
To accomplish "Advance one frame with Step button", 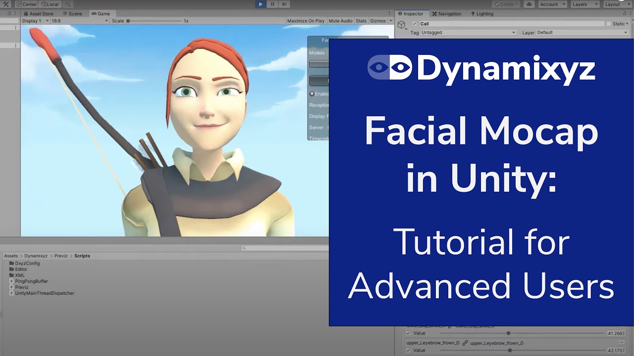I will [x=284, y=4].
